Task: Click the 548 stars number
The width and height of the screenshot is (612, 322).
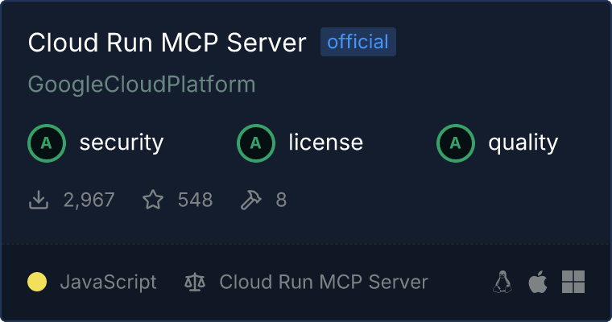Action: [x=195, y=200]
